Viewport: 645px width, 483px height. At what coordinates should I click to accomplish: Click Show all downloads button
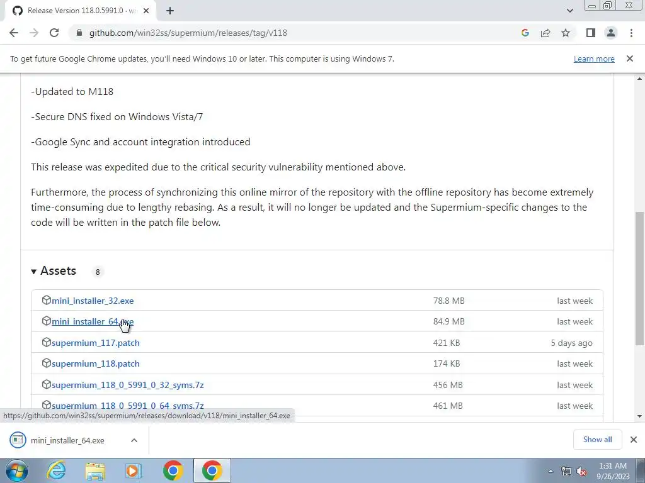(597, 440)
